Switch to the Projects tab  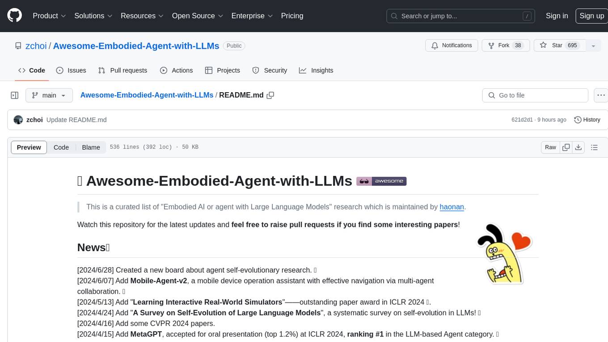(x=222, y=70)
